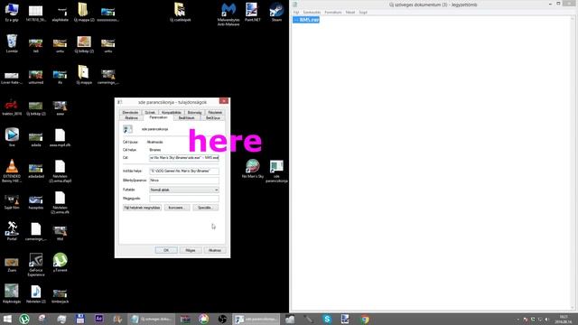
Task: Click Fájl helyének megnyitása button
Action: [x=142, y=208]
